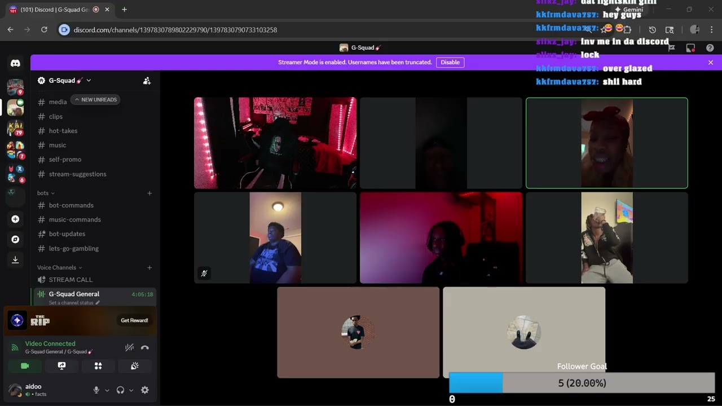Click aidoo user avatar in user panel

pyautogui.click(x=15, y=390)
